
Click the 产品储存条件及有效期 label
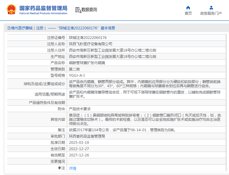pyautogui.click(x=47, y=103)
